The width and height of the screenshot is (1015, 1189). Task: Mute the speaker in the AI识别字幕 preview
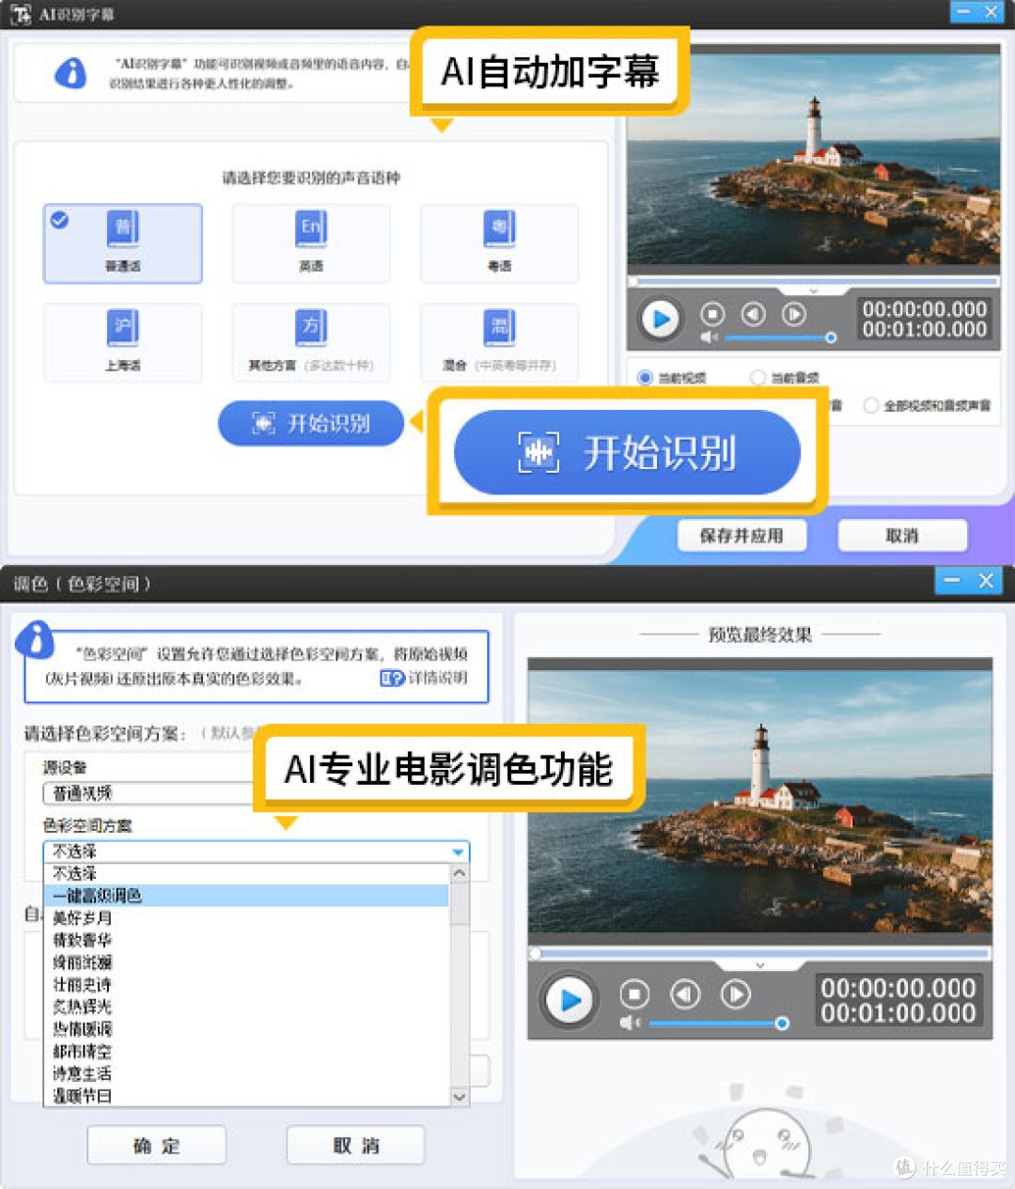coord(709,337)
